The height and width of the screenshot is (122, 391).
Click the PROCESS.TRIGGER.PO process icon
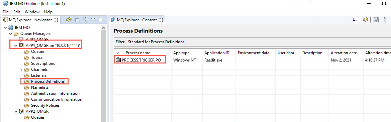click(x=119, y=60)
